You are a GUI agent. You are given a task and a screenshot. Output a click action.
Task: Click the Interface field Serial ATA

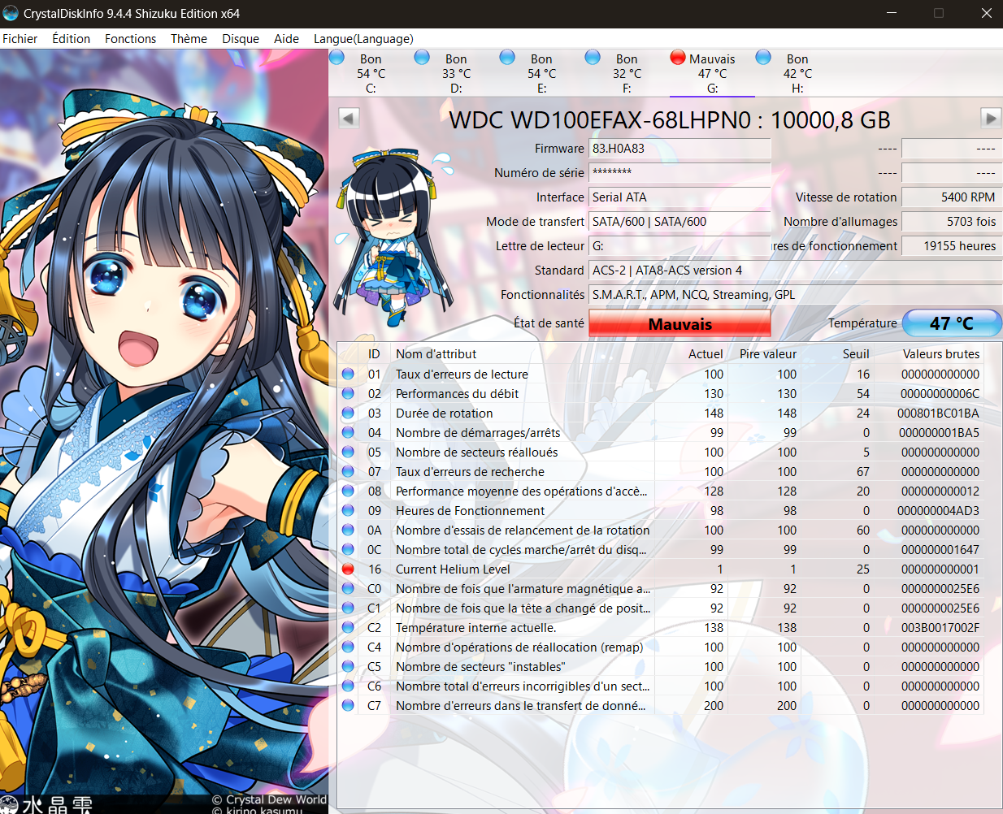point(680,197)
